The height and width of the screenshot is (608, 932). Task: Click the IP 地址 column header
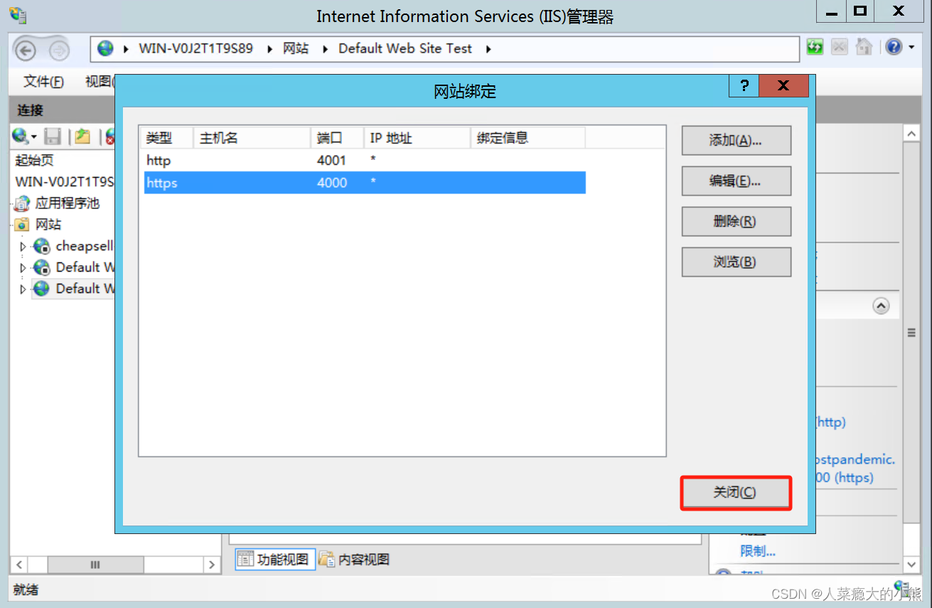tap(417, 138)
